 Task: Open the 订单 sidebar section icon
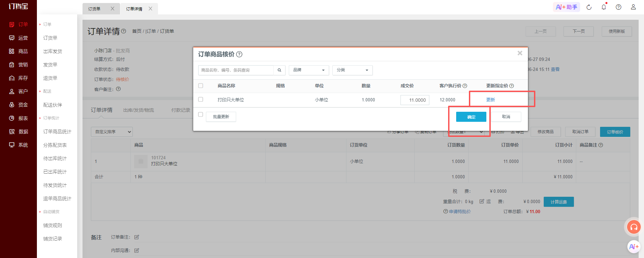pos(12,24)
